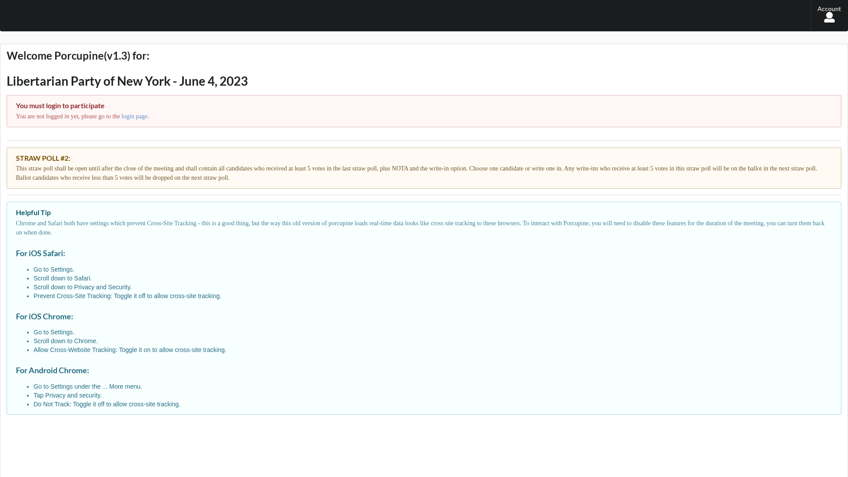Select 'You must login to participate' alert title

tap(60, 106)
